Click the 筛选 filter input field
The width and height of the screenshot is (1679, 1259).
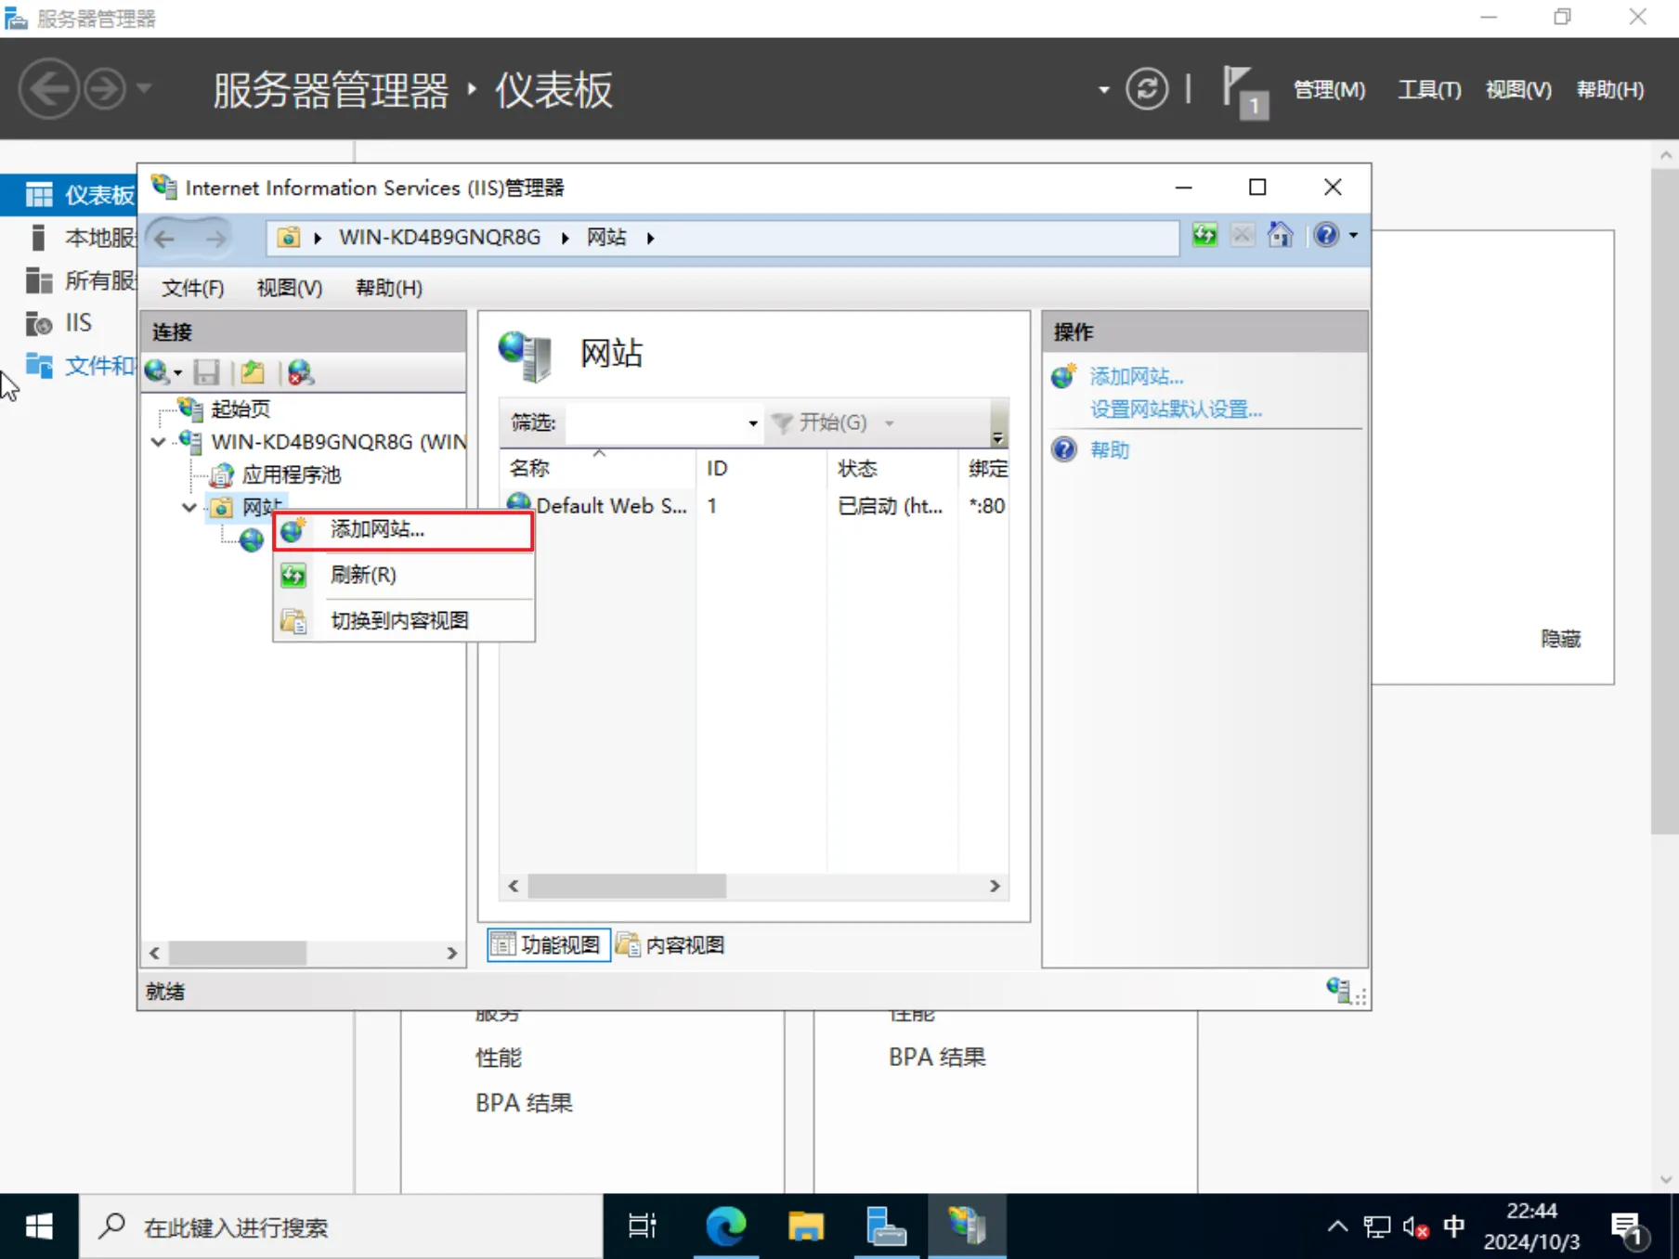point(654,423)
